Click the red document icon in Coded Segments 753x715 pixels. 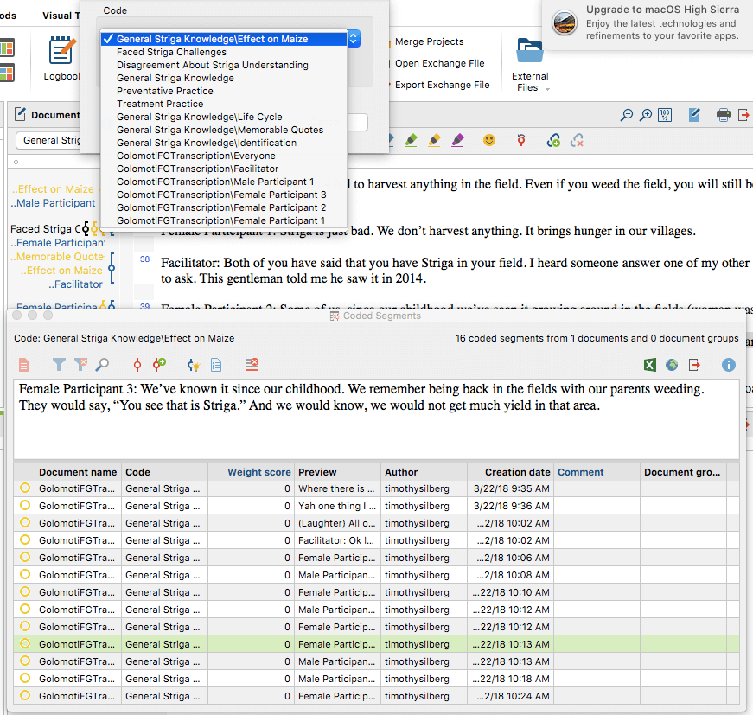click(x=23, y=365)
